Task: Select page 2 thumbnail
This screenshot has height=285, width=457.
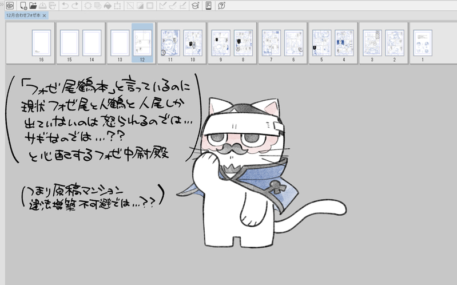Action: pos(394,43)
